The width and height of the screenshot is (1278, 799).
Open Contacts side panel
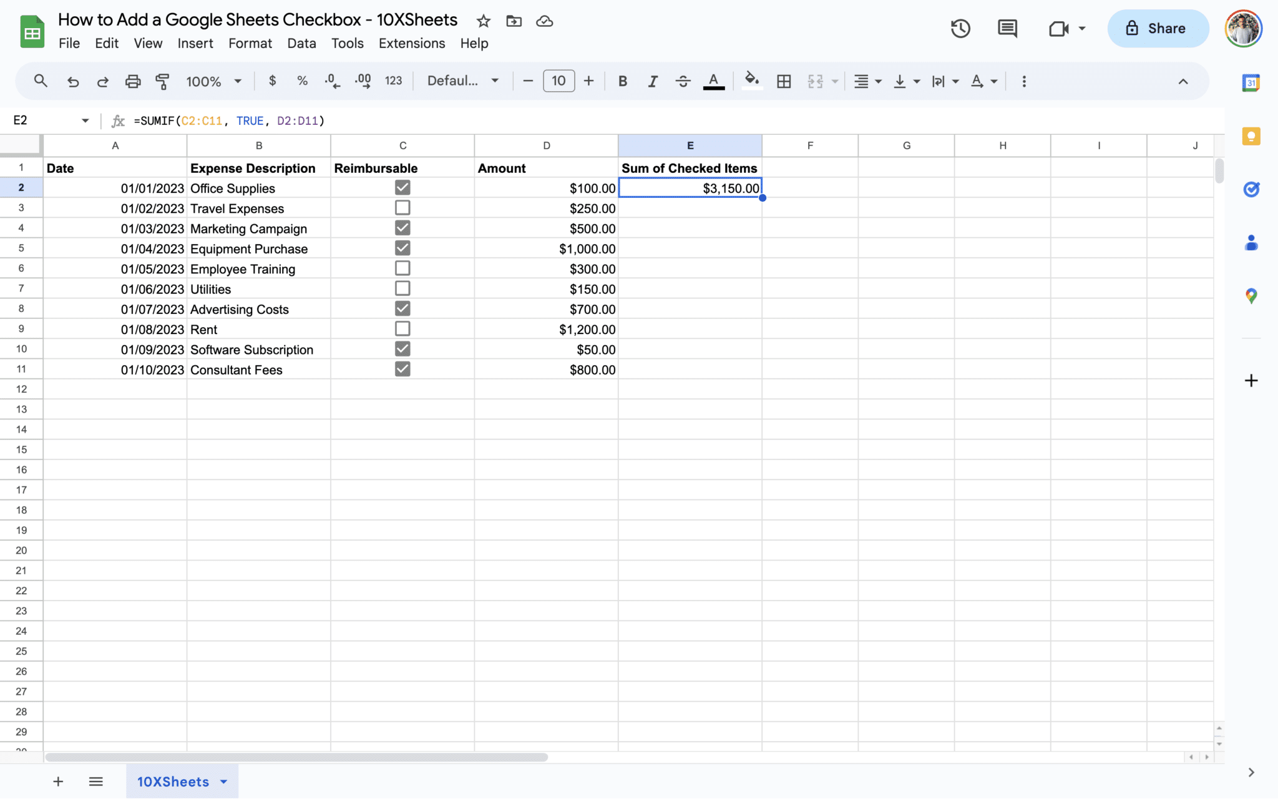click(1251, 243)
